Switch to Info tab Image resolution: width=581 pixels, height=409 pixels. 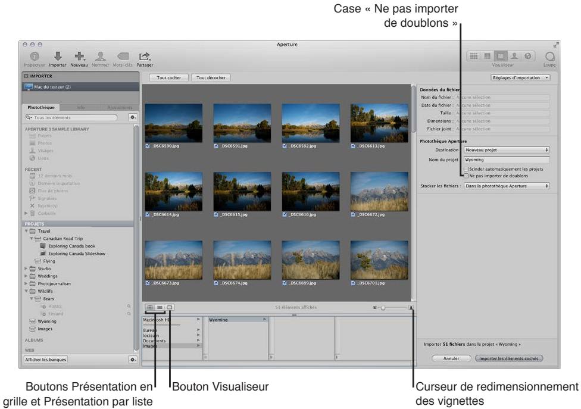pyautogui.click(x=80, y=107)
